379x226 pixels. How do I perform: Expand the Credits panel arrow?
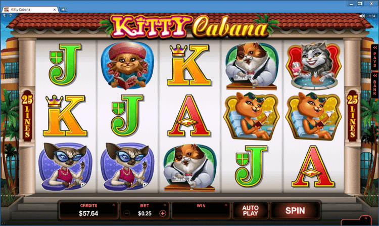114,205
